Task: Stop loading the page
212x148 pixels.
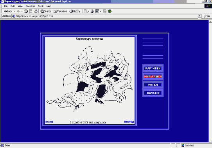Action: (x=26, y=11)
